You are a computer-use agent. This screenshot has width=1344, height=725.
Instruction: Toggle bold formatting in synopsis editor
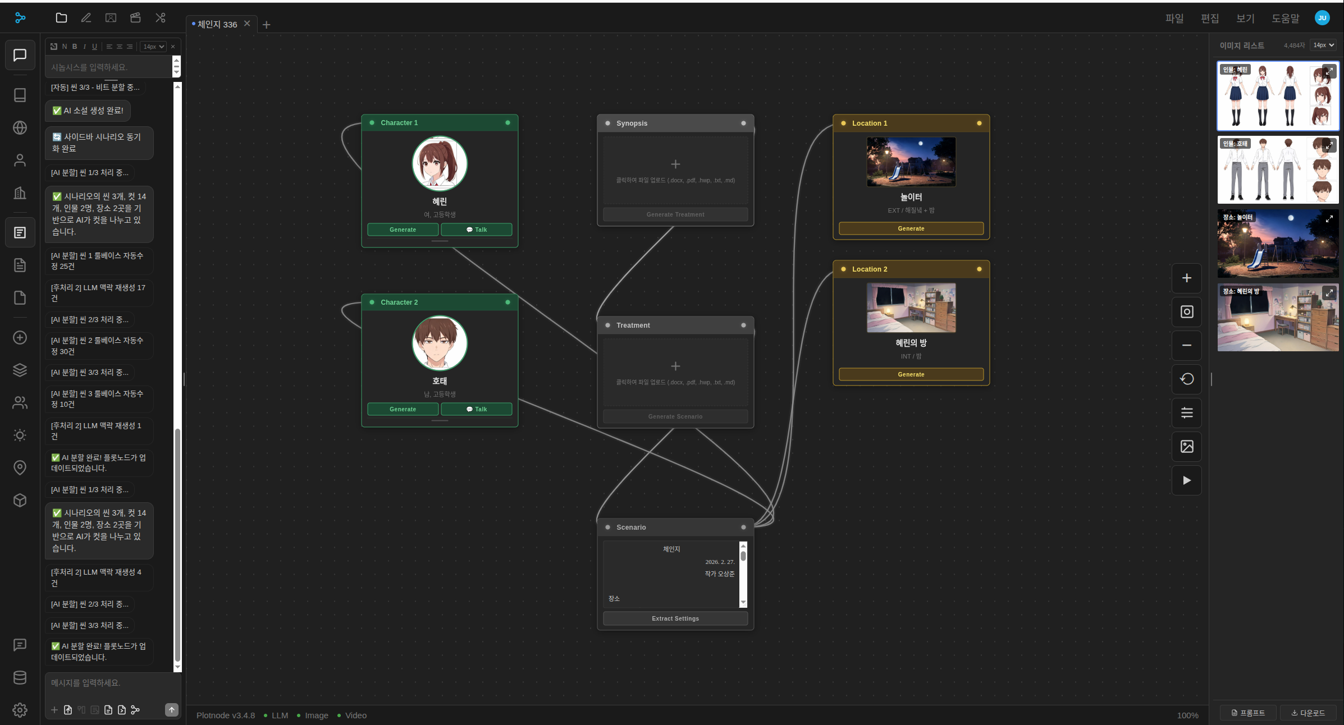[75, 47]
